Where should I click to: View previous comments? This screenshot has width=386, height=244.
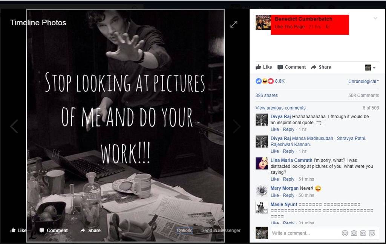[280, 108]
